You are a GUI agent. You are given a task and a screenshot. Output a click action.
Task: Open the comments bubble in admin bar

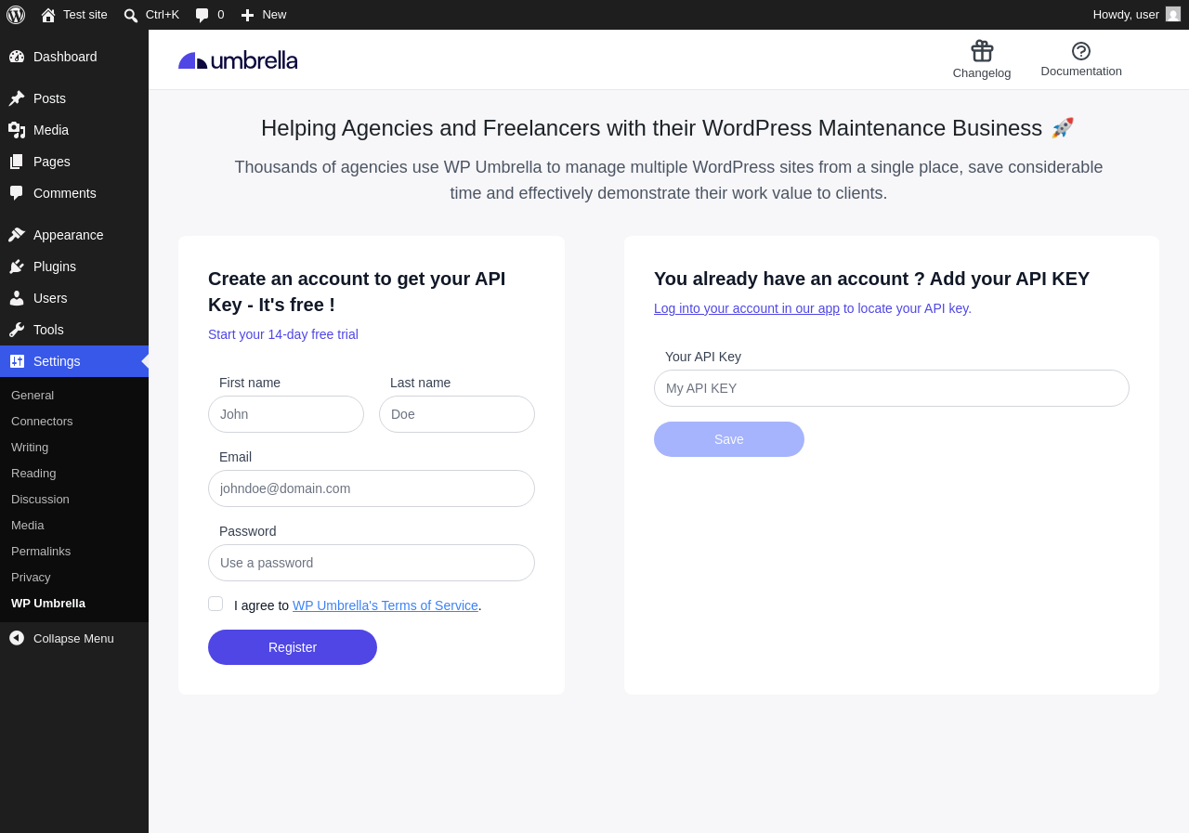[x=203, y=15]
